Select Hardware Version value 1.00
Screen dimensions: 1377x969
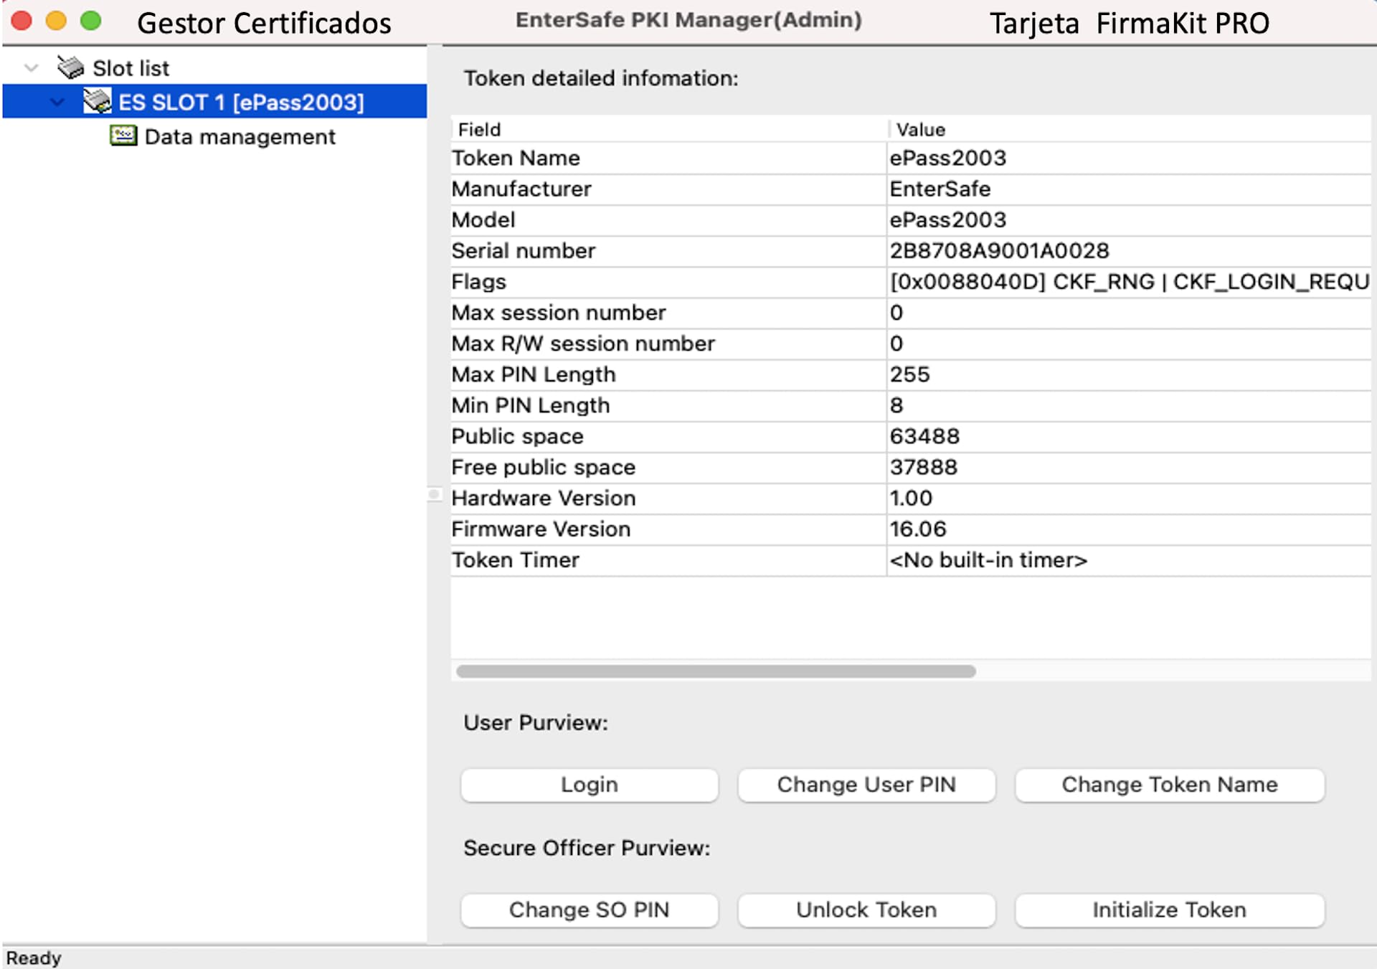click(911, 498)
